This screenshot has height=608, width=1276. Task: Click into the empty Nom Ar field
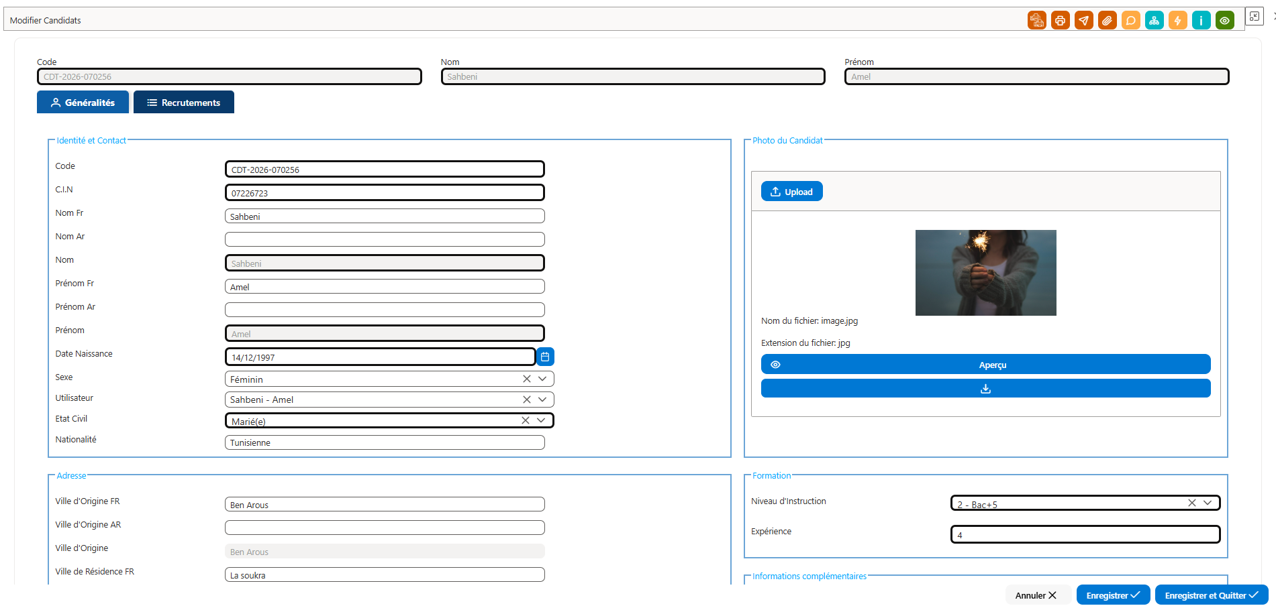coord(385,239)
